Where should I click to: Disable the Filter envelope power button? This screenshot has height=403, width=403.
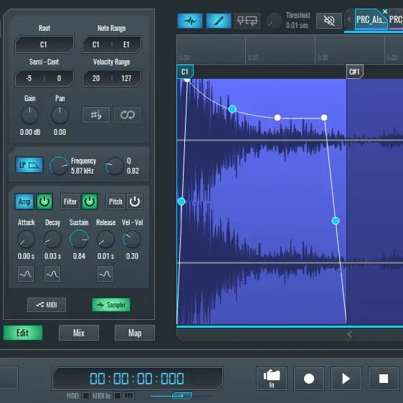[x=90, y=201]
